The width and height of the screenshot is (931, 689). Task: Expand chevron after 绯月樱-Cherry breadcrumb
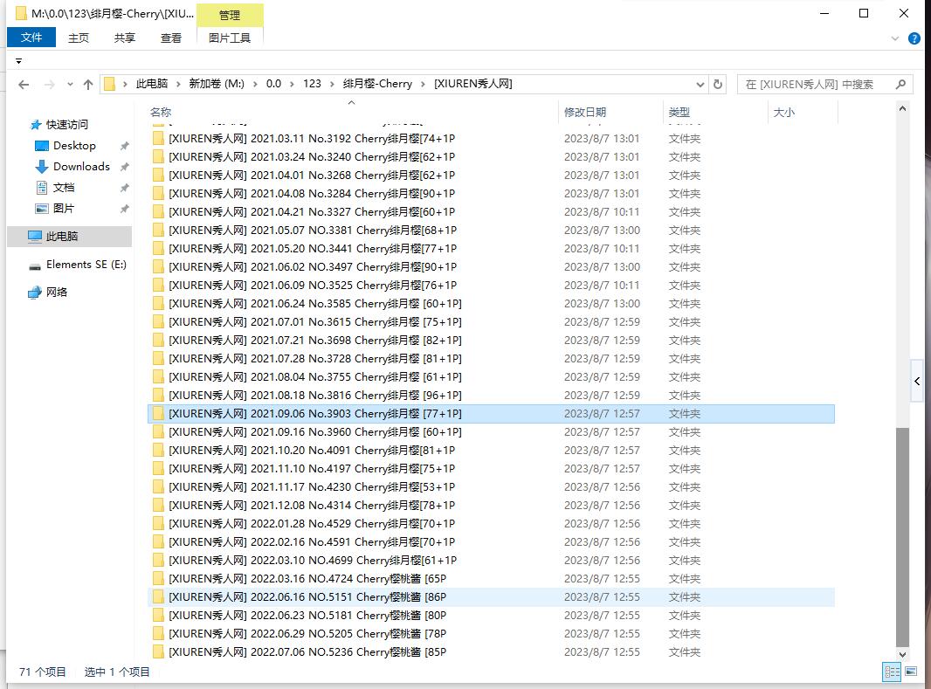(x=423, y=85)
